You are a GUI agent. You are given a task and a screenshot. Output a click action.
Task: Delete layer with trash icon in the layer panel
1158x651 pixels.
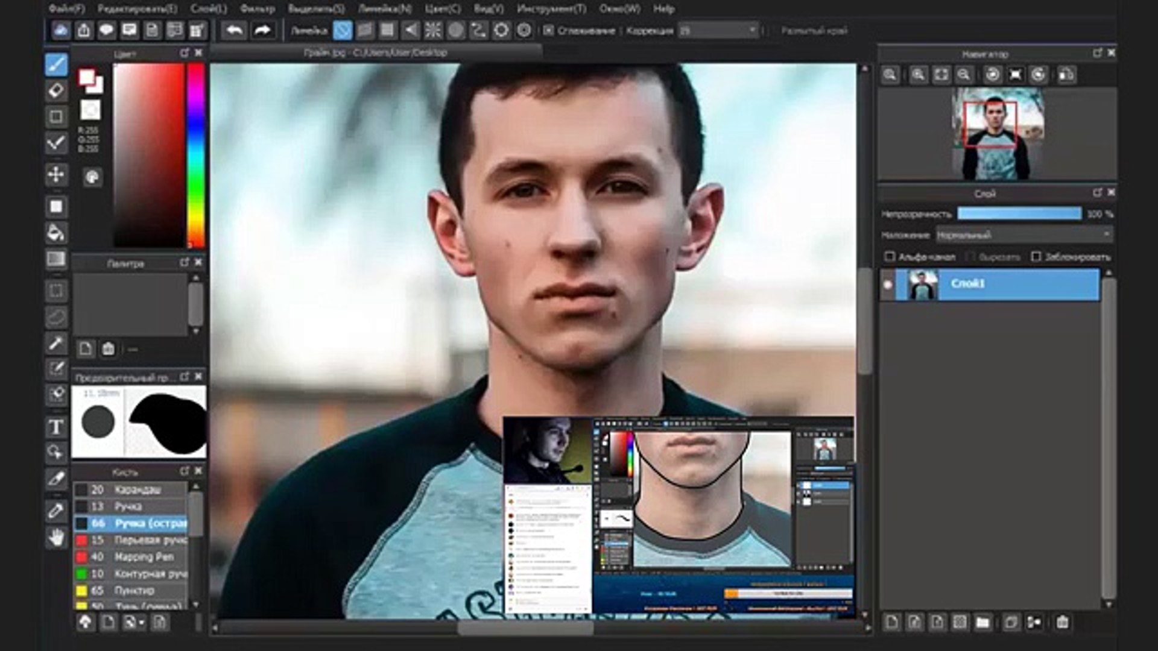tap(1062, 622)
